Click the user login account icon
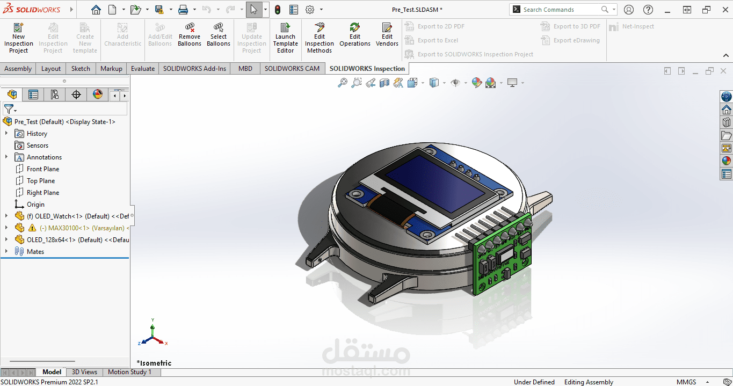Screen dimensions: 733x386 629,10
